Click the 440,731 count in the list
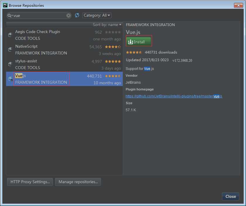The width and height of the screenshot is (246, 206). [94, 76]
